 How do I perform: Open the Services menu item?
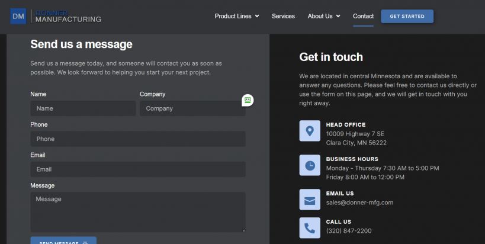(283, 16)
